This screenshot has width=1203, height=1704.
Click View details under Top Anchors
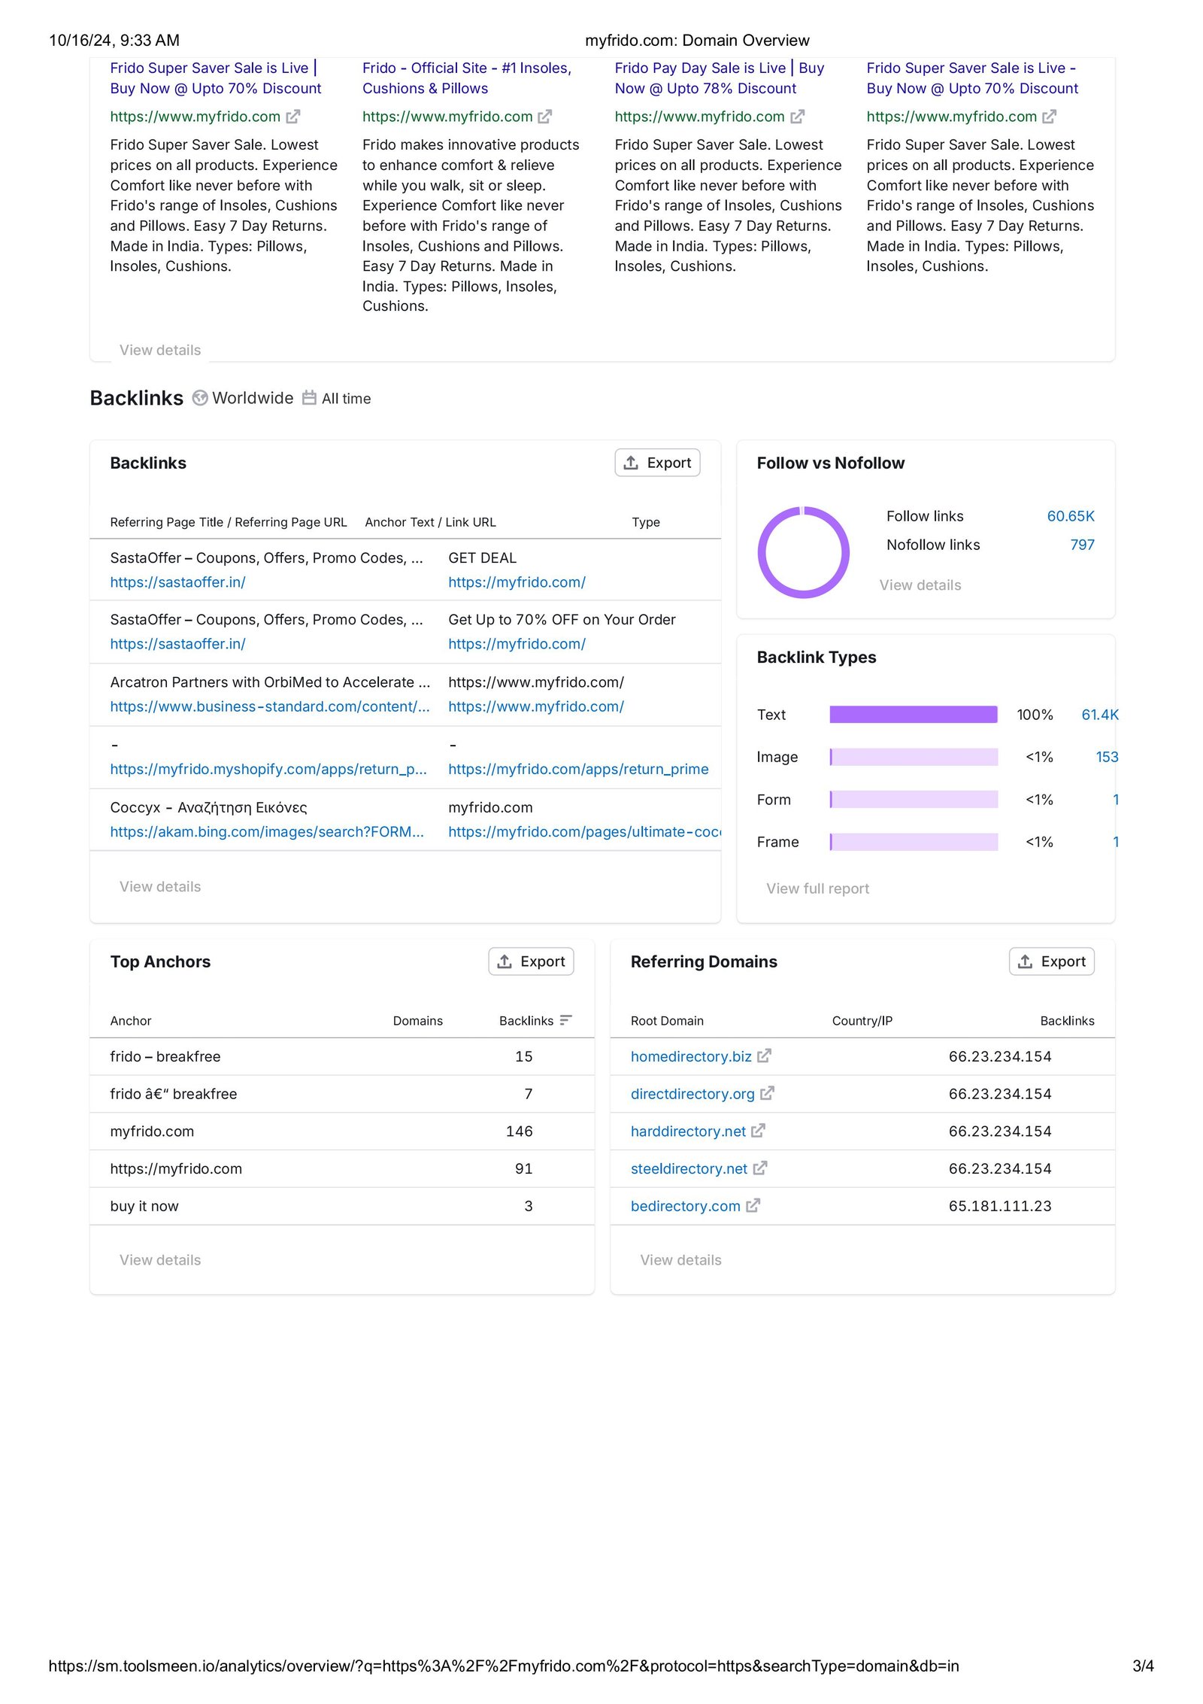pos(160,1260)
